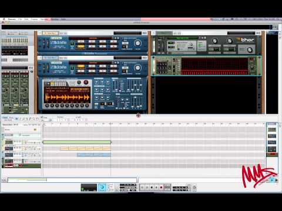Screen dimensions: 282x211
Task: Select the Hand tool in sequencer toolbar
Action: tap(37, 119)
